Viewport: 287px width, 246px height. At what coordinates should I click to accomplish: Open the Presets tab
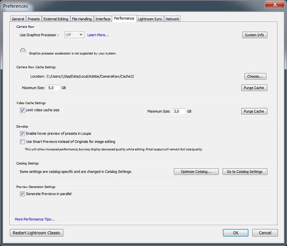click(34, 19)
